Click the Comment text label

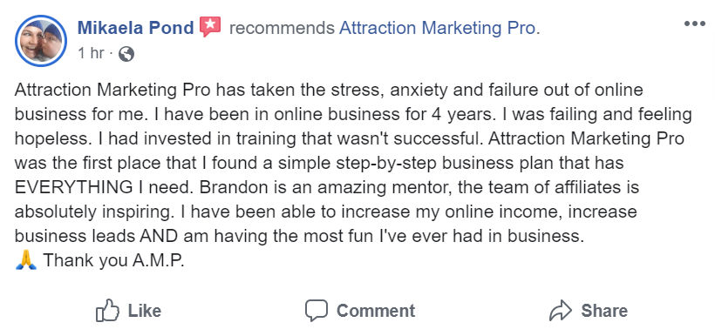pos(376,311)
